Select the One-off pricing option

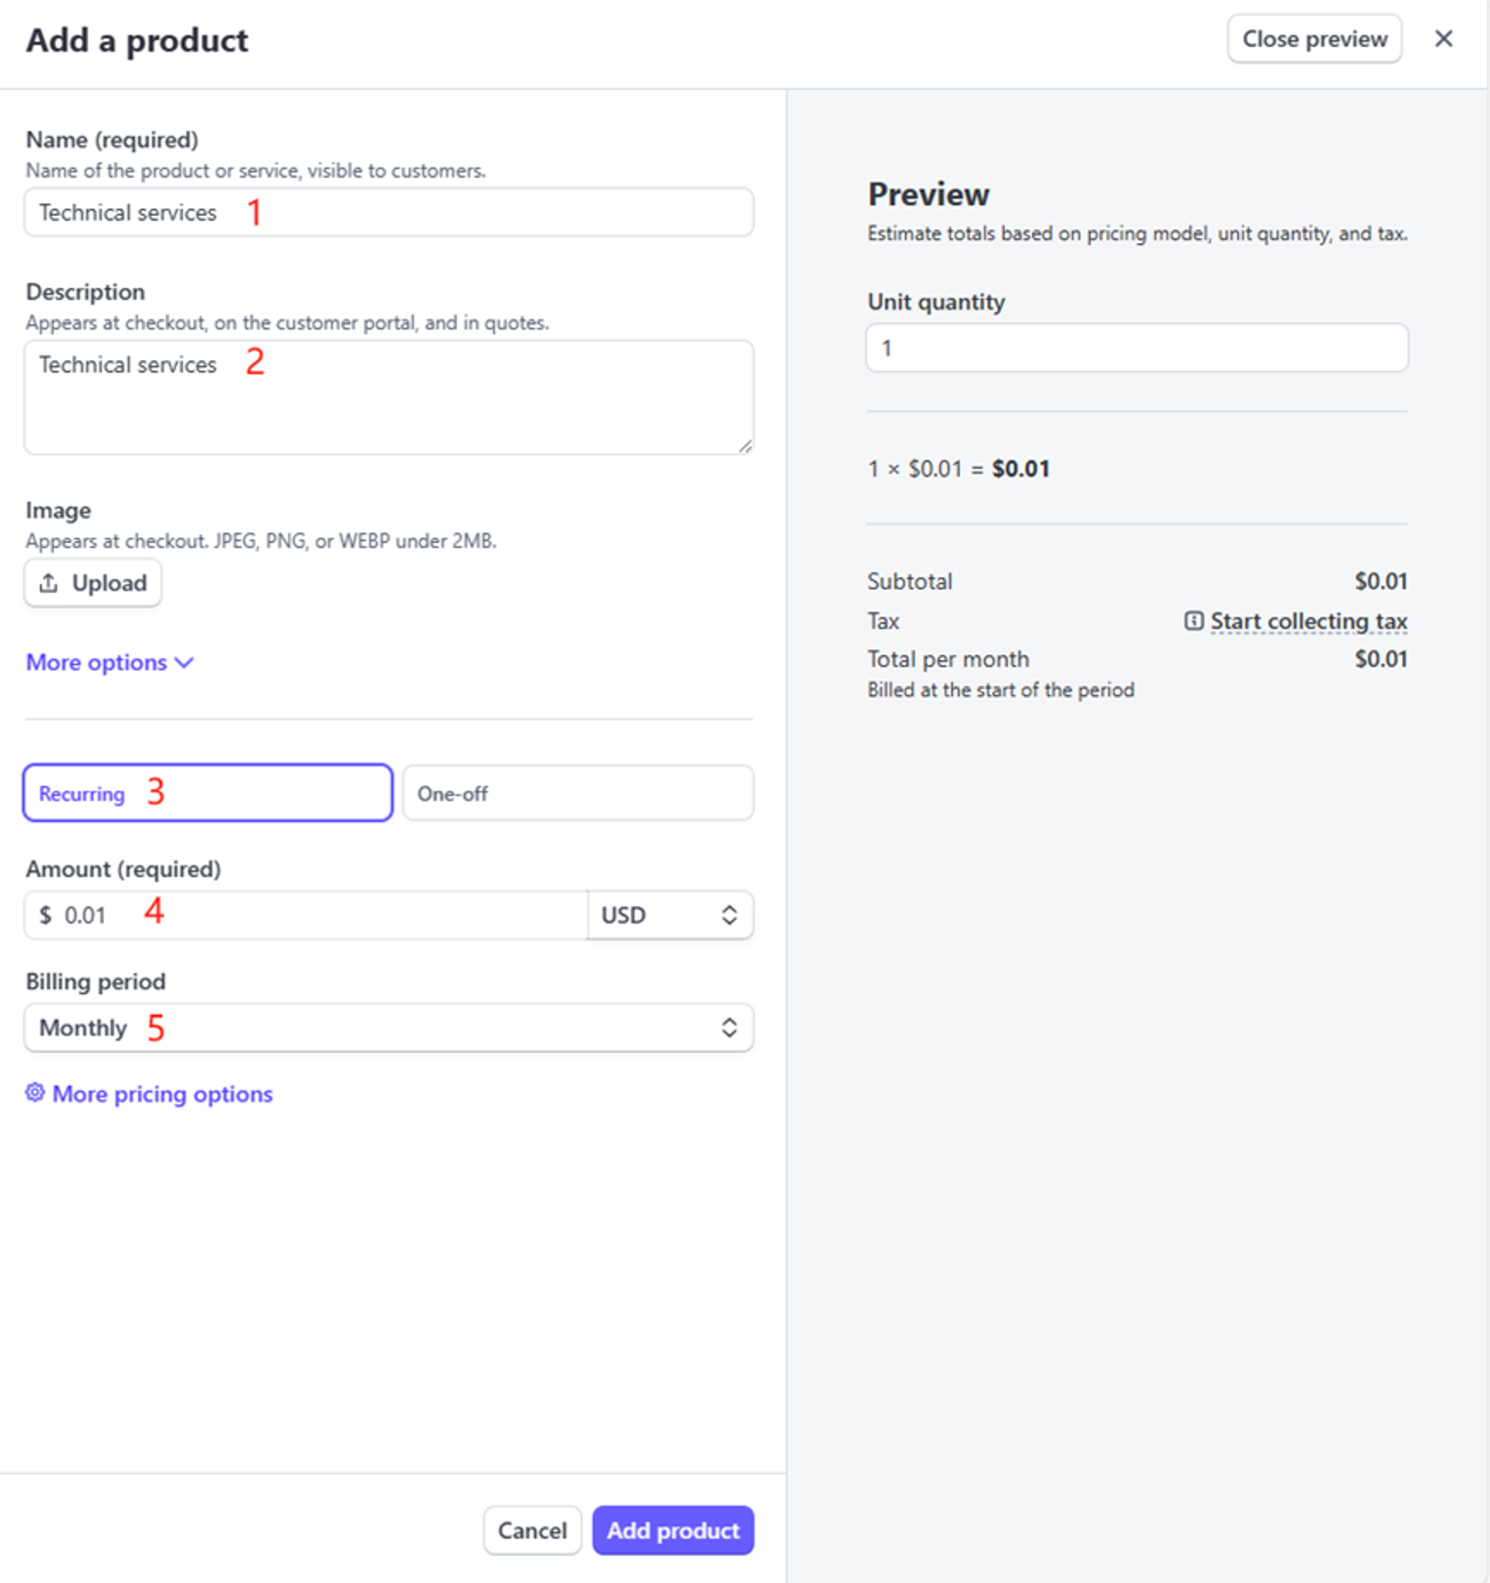click(x=577, y=793)
